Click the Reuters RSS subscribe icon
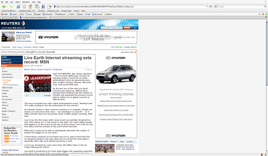This screenshot has width=268, height=156. tap(135, 52)
